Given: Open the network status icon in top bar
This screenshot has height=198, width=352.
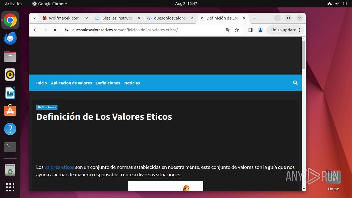Looking at the screenshot, I should point(330,4).
